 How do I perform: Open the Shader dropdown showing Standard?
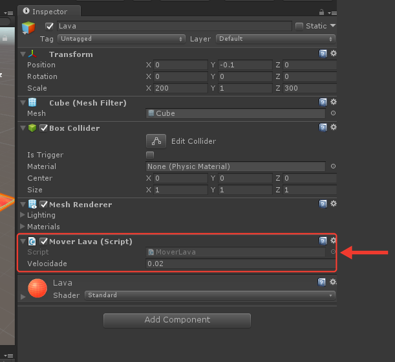210,295
